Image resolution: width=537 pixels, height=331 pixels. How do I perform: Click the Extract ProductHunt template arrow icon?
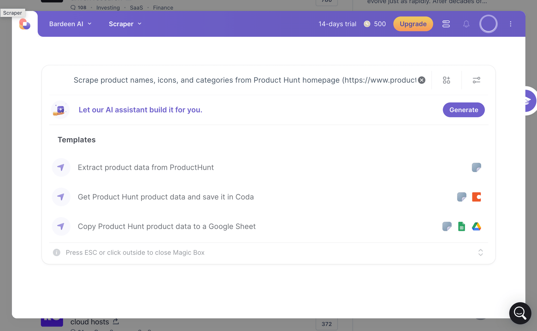coord(60,167)
